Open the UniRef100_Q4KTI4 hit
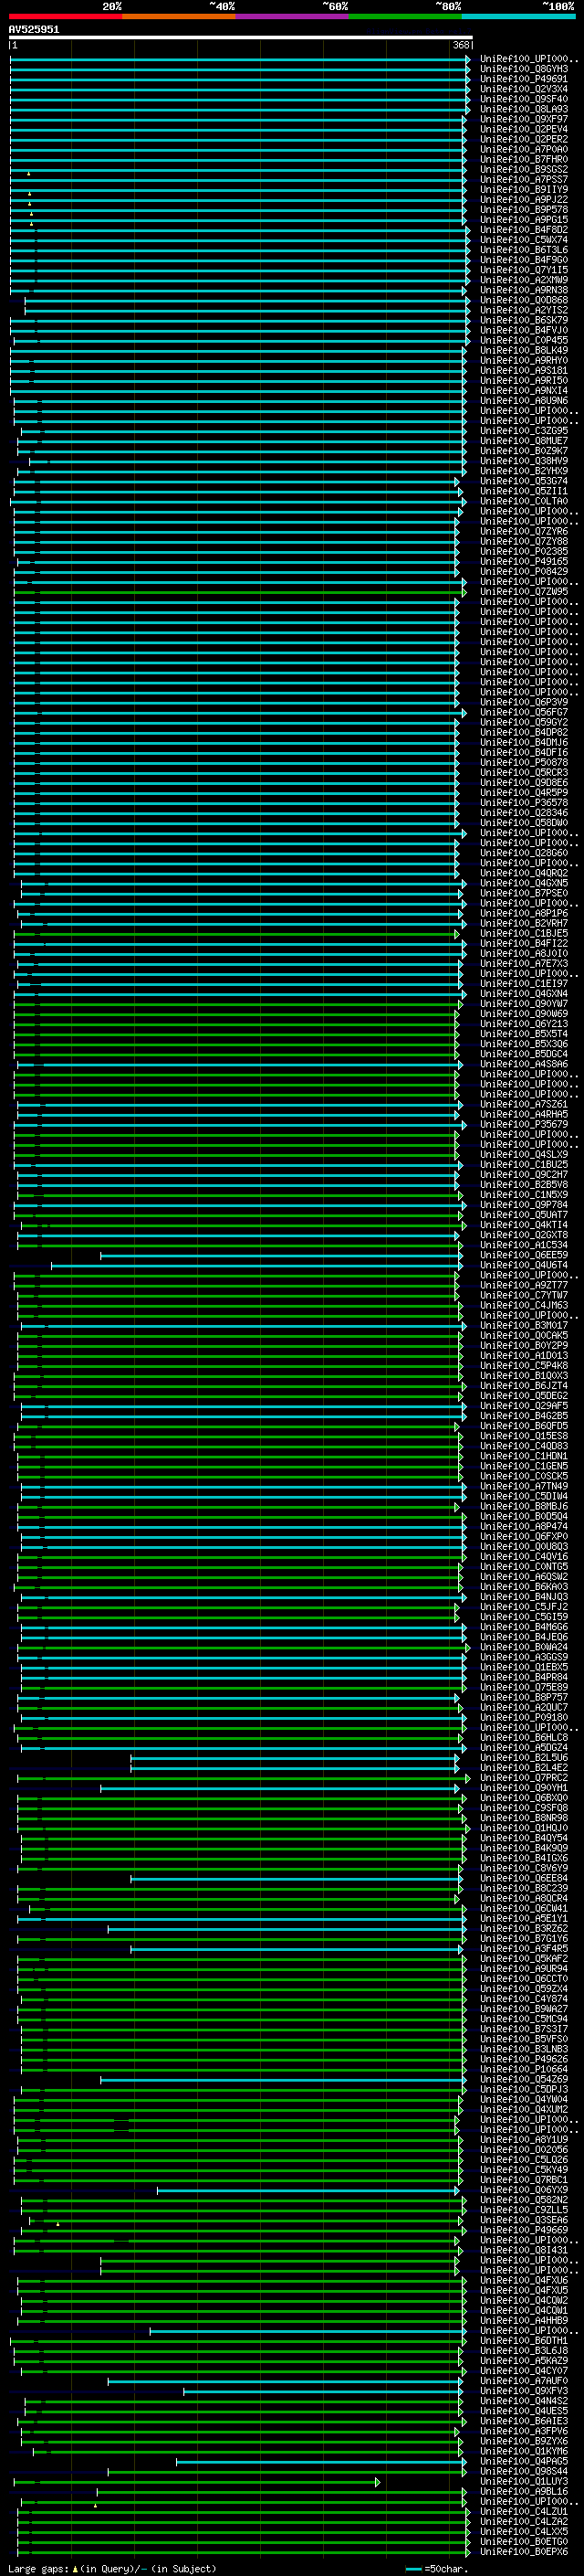This screenshot has width=584, height=2576. point(524,1225)
